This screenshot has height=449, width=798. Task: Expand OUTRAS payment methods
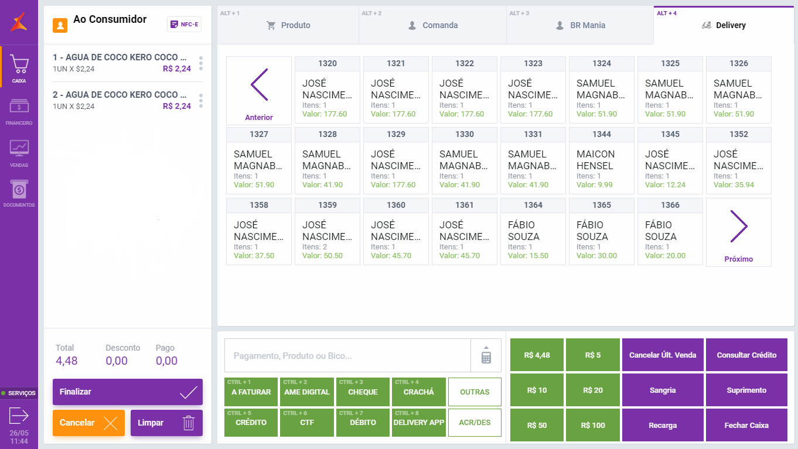(x=475, y=392)
